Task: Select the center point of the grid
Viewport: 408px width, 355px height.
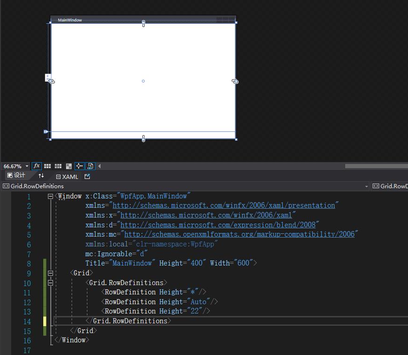Action: (143, 81)
